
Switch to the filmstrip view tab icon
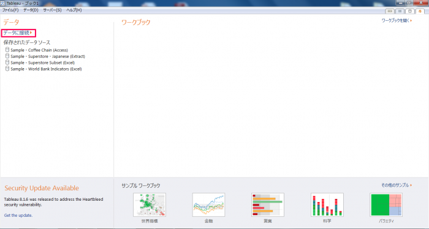pyautogui.click(x=390, y=11)
